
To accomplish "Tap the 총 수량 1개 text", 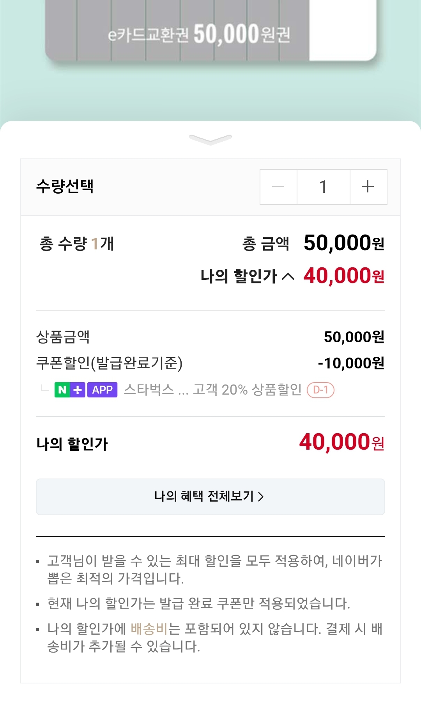I will tap(76, 244).
